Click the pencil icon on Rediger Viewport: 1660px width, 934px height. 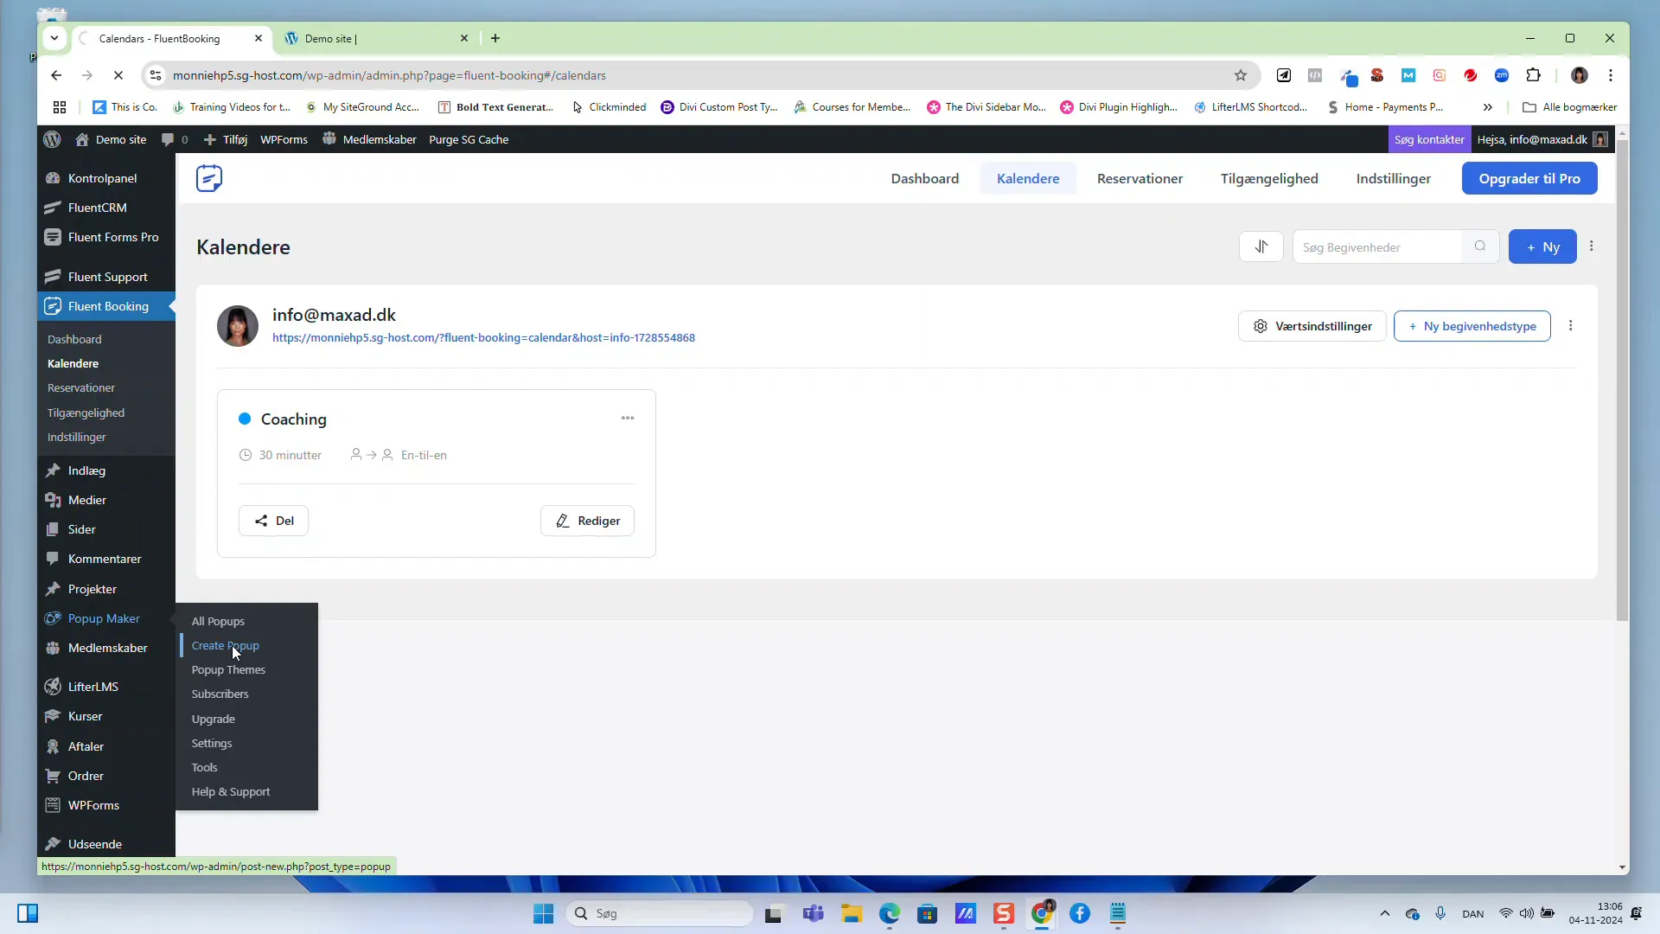point(563,521)
